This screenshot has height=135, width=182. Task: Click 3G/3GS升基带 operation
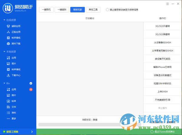(163, 26)
